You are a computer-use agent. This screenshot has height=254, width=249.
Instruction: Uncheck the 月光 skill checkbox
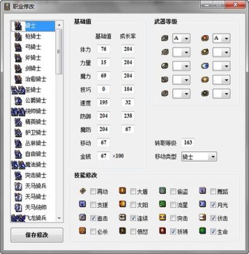click(213, 204)
